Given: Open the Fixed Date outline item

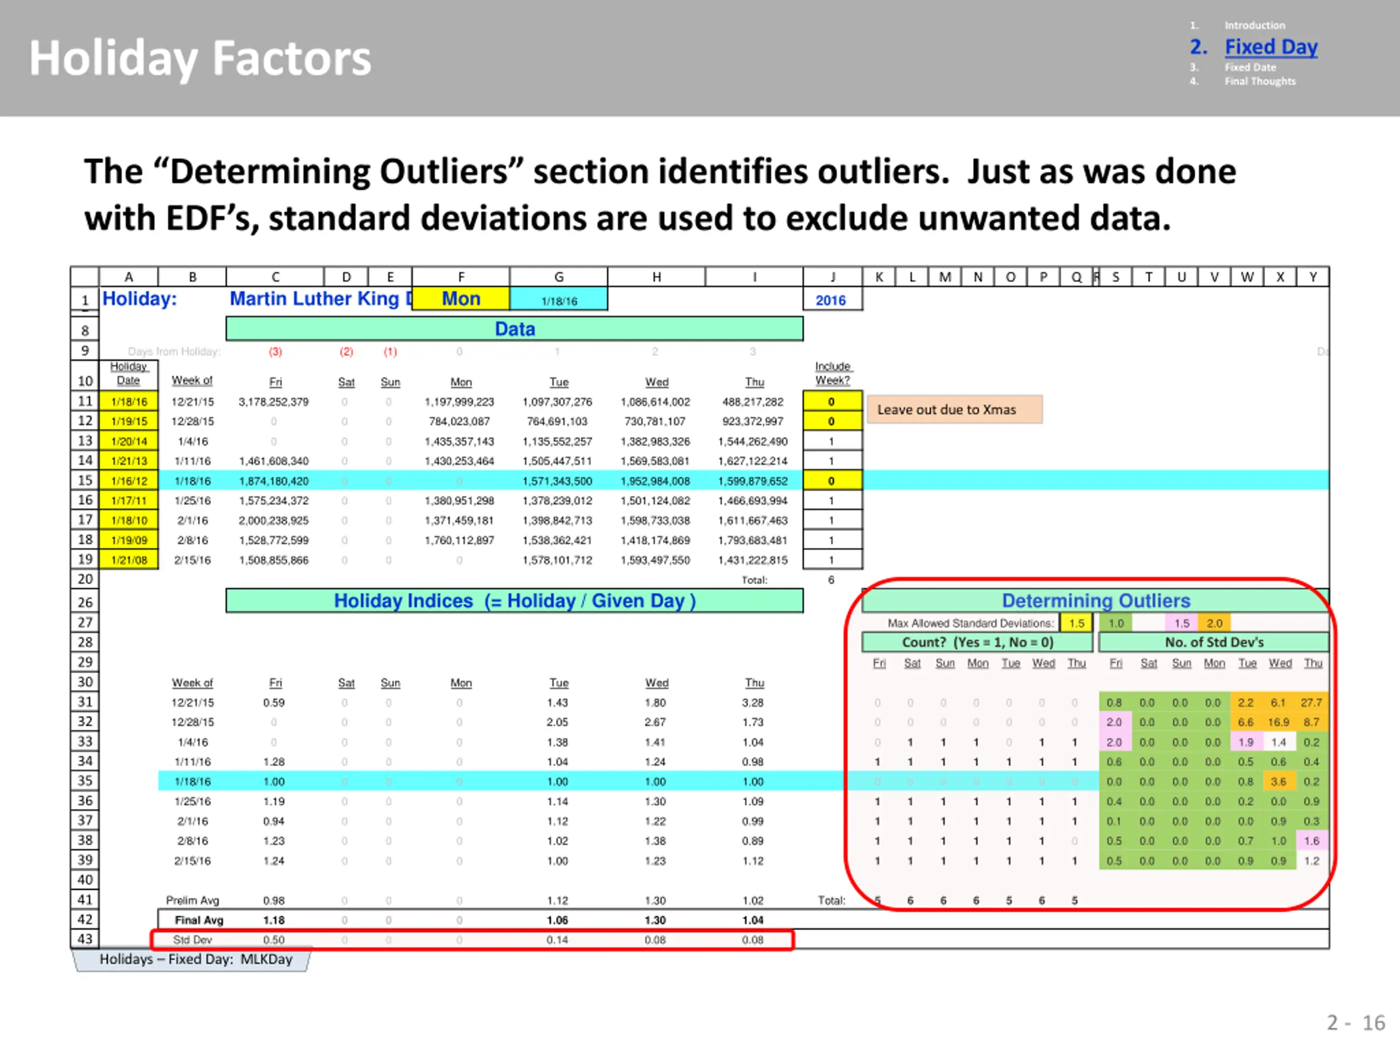Looking at the screenshot, I should (1250, 67).
